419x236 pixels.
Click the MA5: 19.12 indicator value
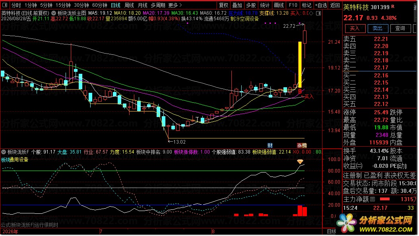pyautogui.click(x=100, y=13)
